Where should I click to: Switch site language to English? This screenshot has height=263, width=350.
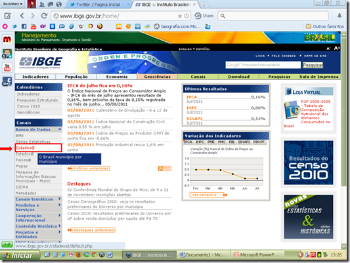185,49
